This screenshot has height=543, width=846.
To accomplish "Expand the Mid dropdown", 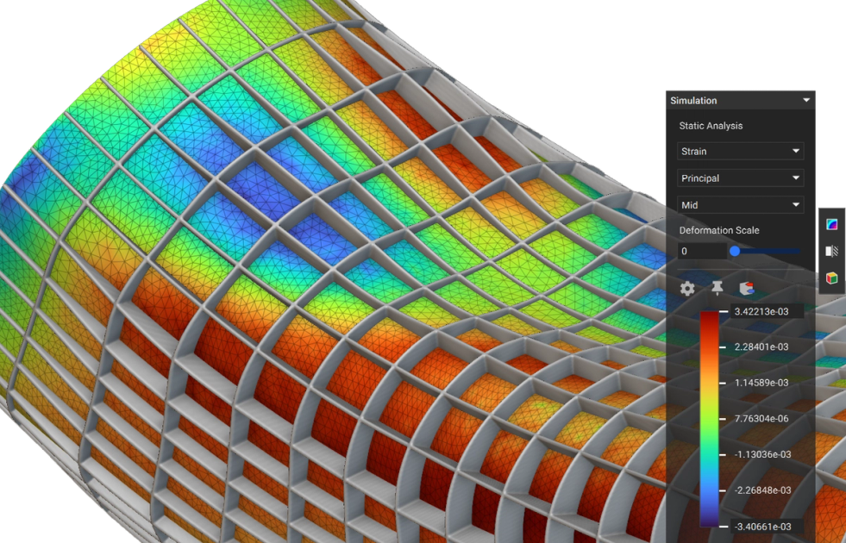I will (x=740, y=205).
